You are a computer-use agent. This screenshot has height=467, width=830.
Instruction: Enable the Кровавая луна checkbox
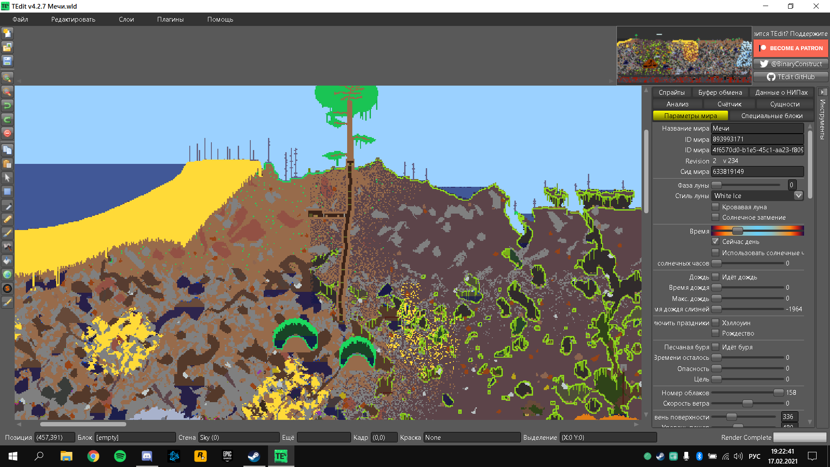pos(715,207)
